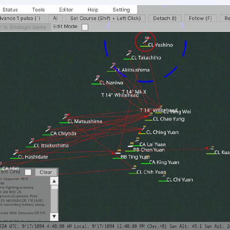Select the CA Chiyoda ship icon
Image resolution: width=230 pixels, height=230 pixels.
(48, 129)
